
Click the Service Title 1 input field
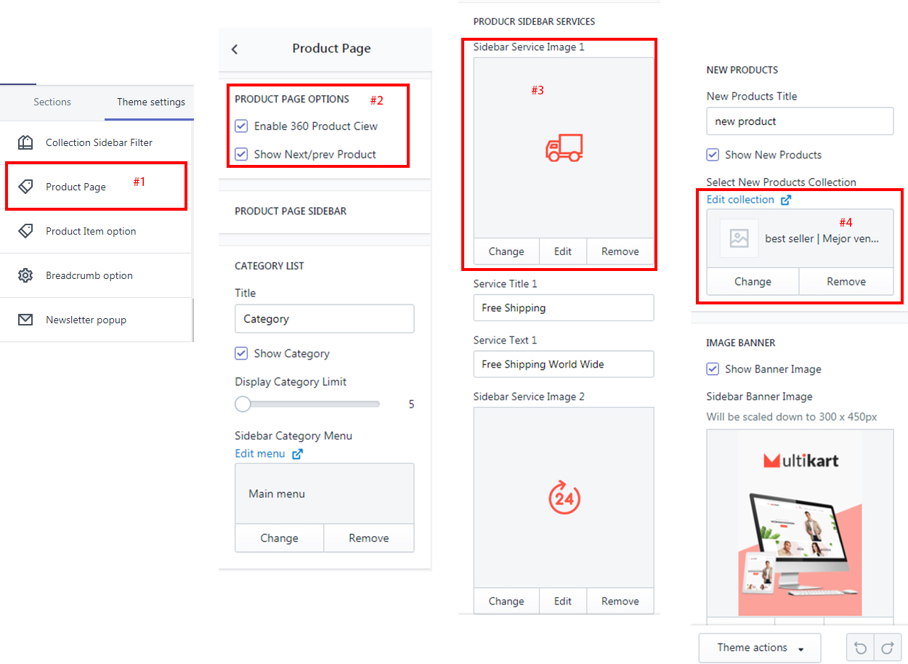563,308
